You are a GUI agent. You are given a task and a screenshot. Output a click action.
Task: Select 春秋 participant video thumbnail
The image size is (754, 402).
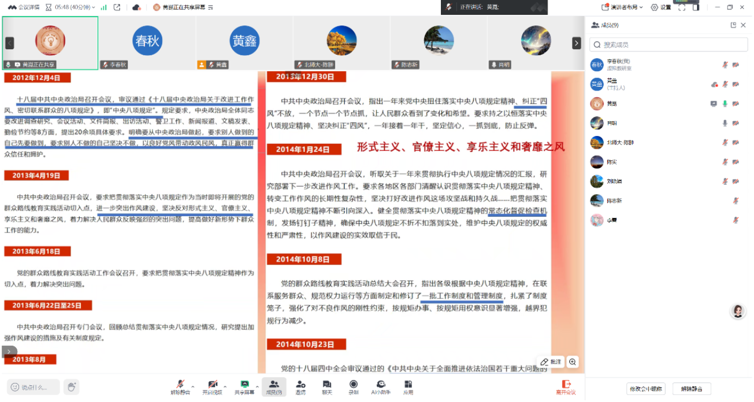tap(147, 41)
